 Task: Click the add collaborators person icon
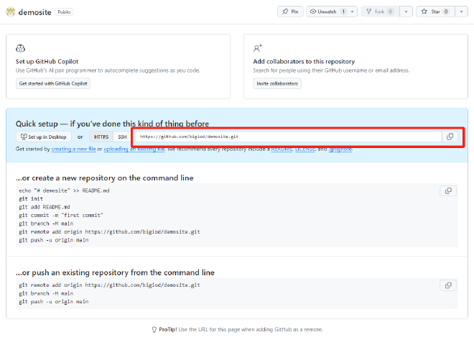(x=258, y=48)
